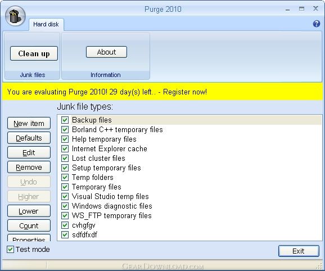Screen dimensions: 325x271
Task: Toggle the sdfdfxdf checkbox
Action: (65, 235)
